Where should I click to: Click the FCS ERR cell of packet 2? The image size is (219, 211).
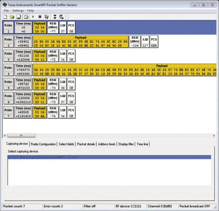[x=154, y=42]
